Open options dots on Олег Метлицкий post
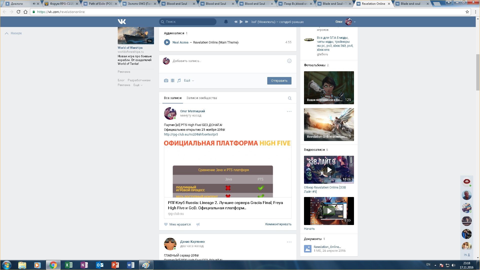This screenshot has width=480, height=270. (289, 111)
